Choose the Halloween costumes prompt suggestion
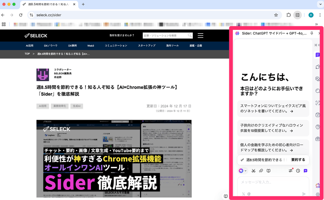 273,128
